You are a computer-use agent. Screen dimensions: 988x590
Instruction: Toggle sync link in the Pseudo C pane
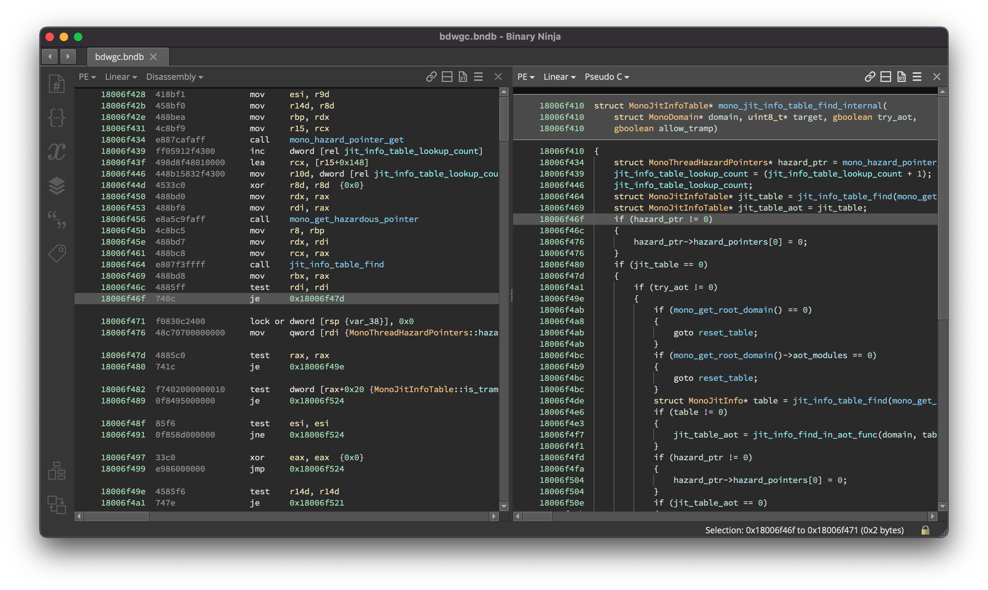(870, 77)
